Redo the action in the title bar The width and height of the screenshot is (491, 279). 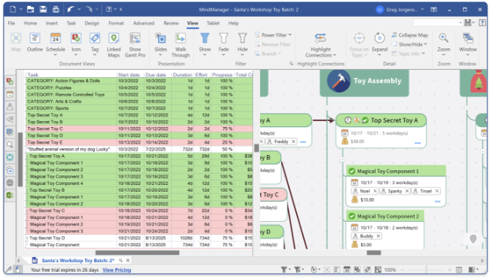coord(89,10)
